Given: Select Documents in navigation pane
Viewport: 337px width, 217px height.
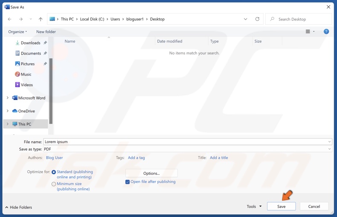Looking at the screenshot, I should point(31,53).
